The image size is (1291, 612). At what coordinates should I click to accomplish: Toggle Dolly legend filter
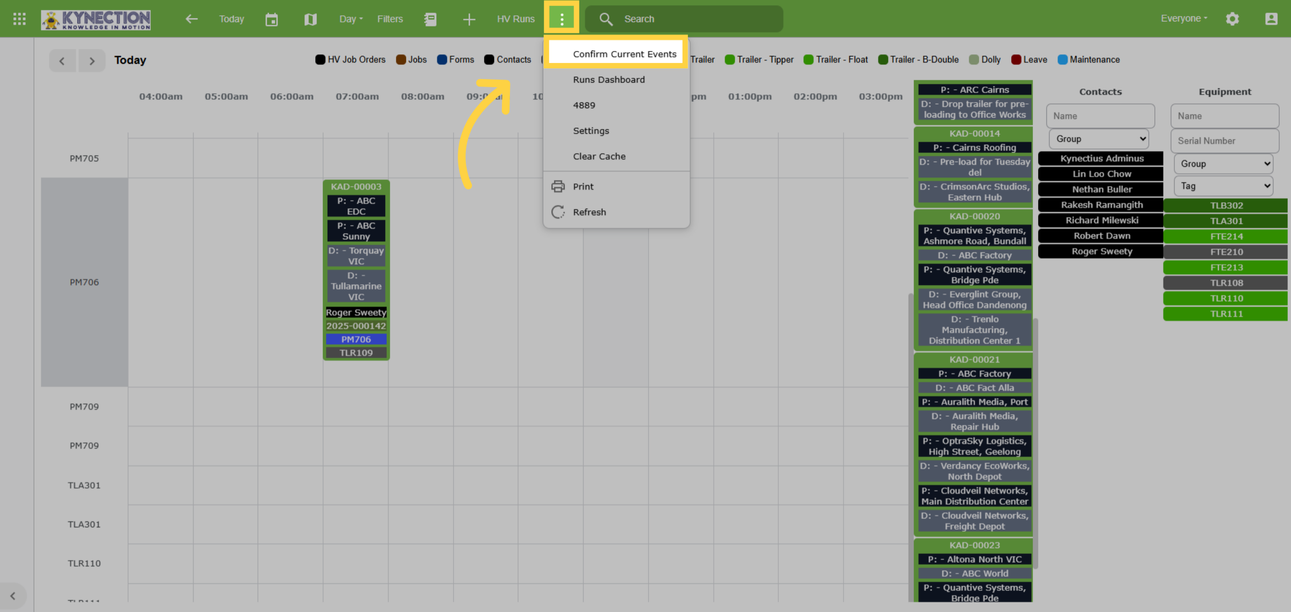[x=985, y=60]
